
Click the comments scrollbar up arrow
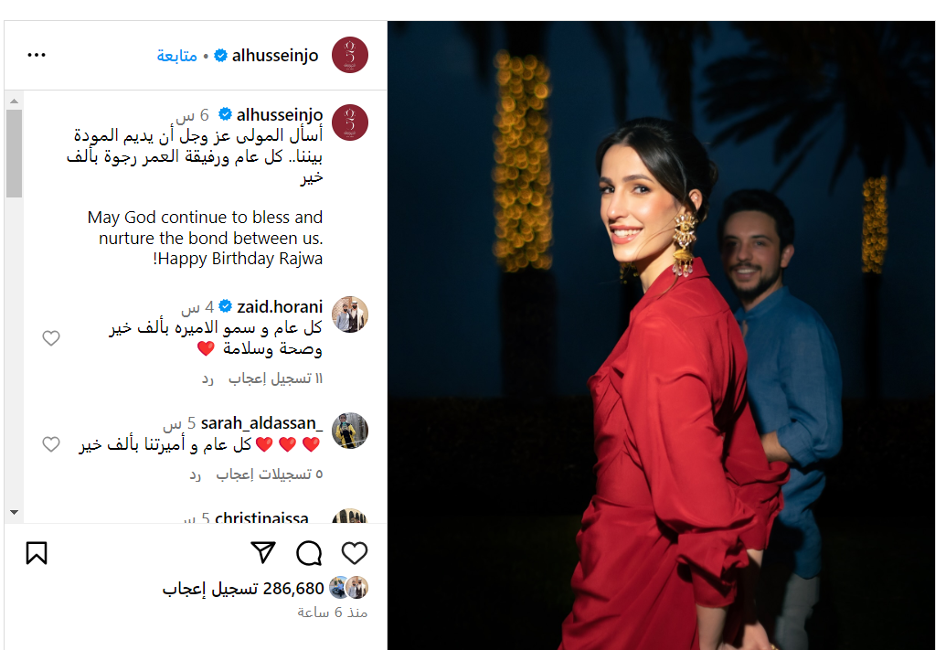(x=14, y=101)
